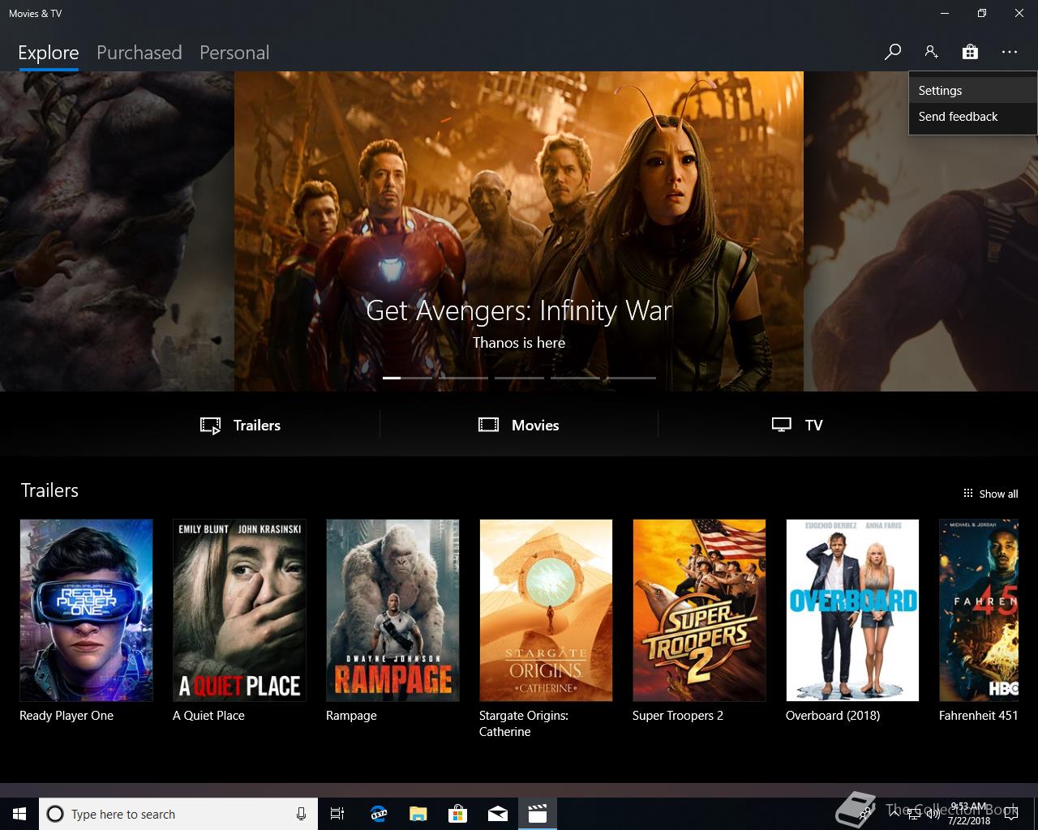The width and height of the screenshot is (1038, 830).
Task: Select Settings from the menu
Action: [973, 91]
